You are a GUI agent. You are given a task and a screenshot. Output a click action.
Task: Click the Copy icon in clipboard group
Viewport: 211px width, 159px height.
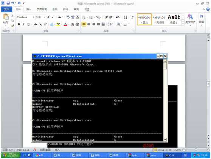12,20
